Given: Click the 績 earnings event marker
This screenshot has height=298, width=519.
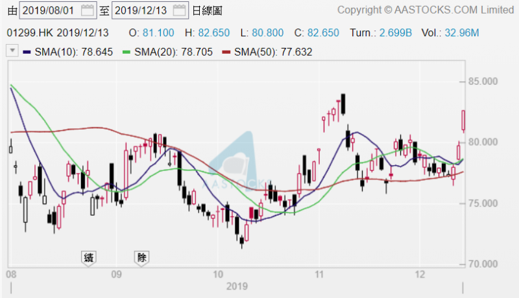Looking at the screenshot, I should (89, 257).
